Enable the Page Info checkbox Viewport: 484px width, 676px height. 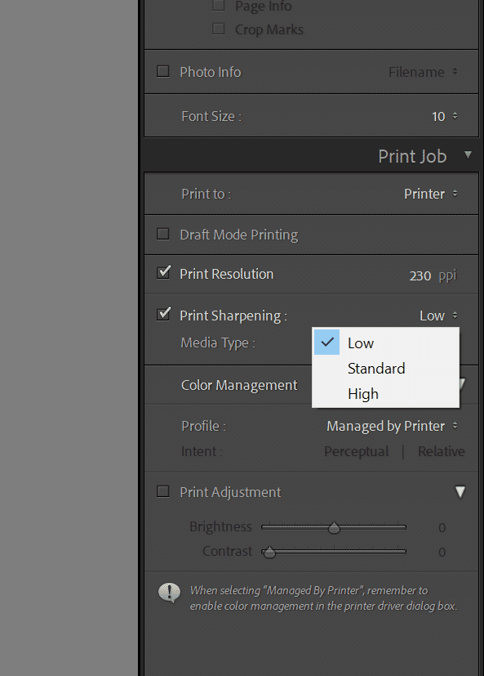click(x=218, y=6)
